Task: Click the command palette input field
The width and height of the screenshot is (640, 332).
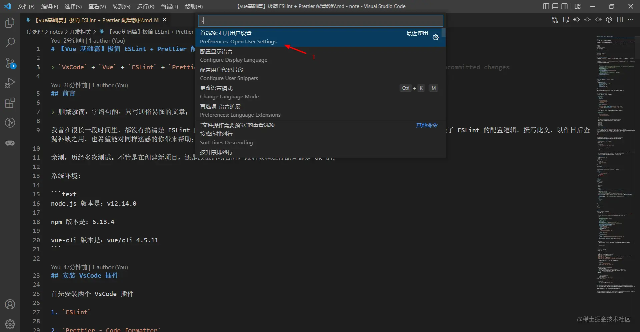Action: (x=321, y=21)
